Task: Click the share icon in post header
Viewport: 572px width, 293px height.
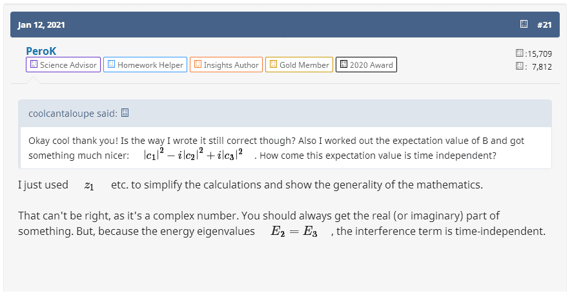Action: pos(524,25)
